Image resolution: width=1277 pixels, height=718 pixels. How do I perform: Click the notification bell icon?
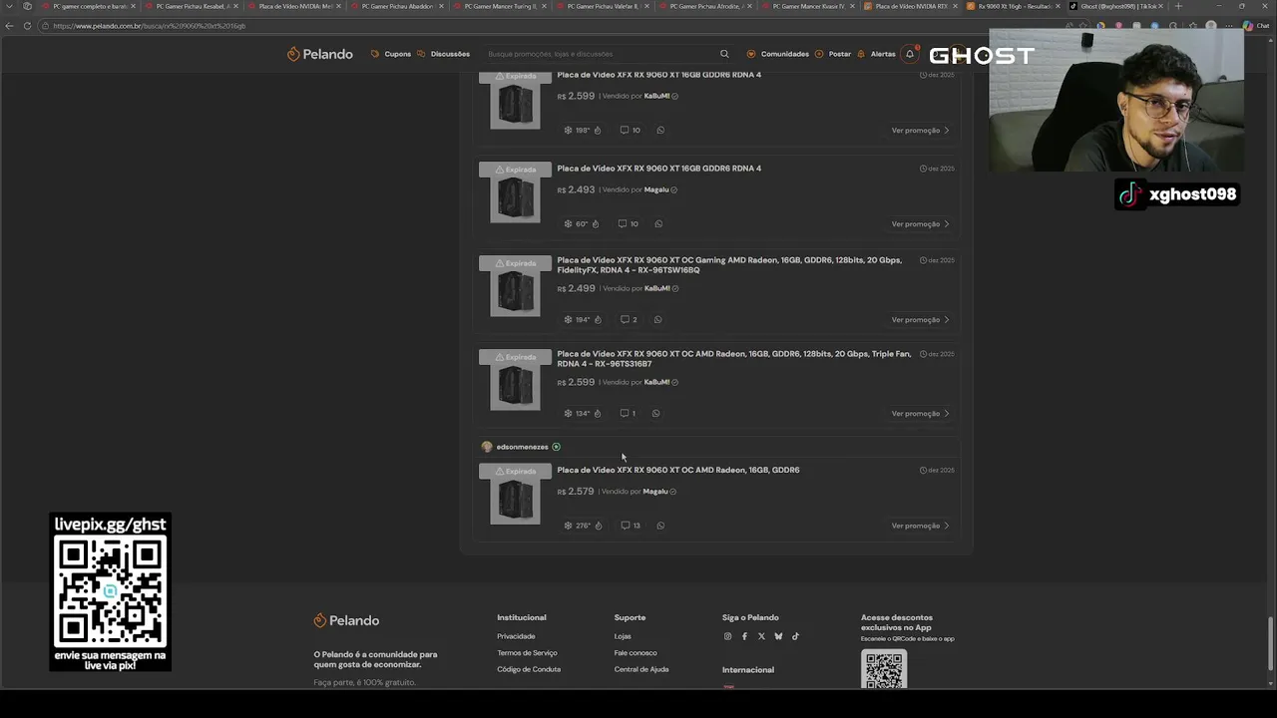pos(910,54)
